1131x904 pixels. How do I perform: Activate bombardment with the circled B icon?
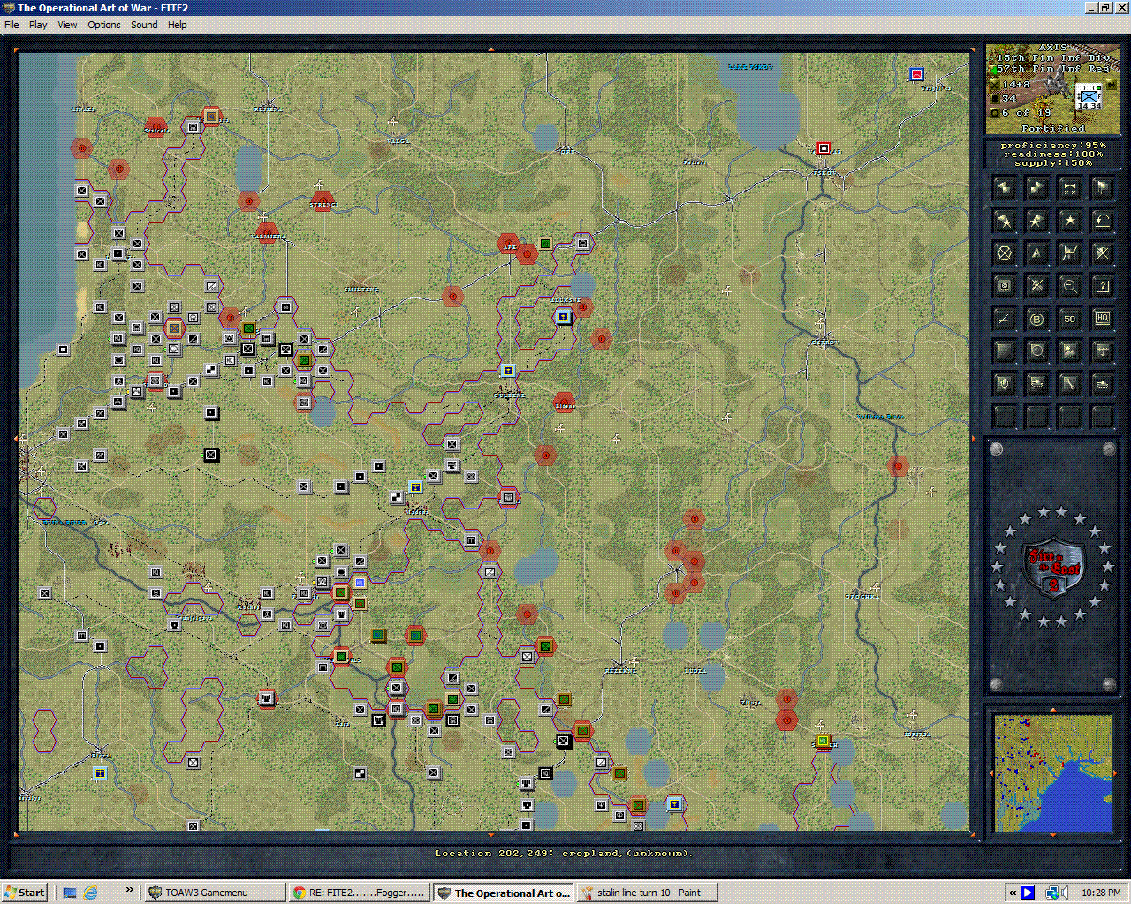[x=1036, y=319]
